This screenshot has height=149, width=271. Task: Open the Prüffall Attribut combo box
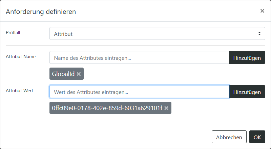coord(157,33)
